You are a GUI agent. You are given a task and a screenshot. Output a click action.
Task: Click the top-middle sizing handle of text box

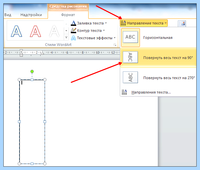[x=32, y=80]
